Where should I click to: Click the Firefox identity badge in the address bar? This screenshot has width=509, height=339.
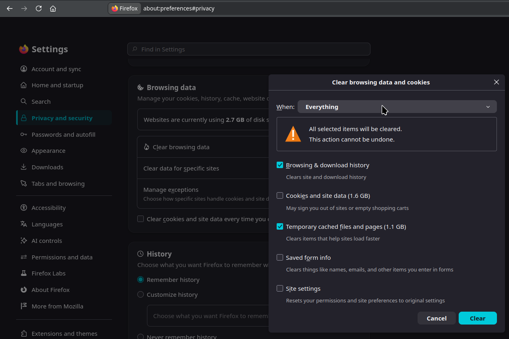[x=124, y=8]
